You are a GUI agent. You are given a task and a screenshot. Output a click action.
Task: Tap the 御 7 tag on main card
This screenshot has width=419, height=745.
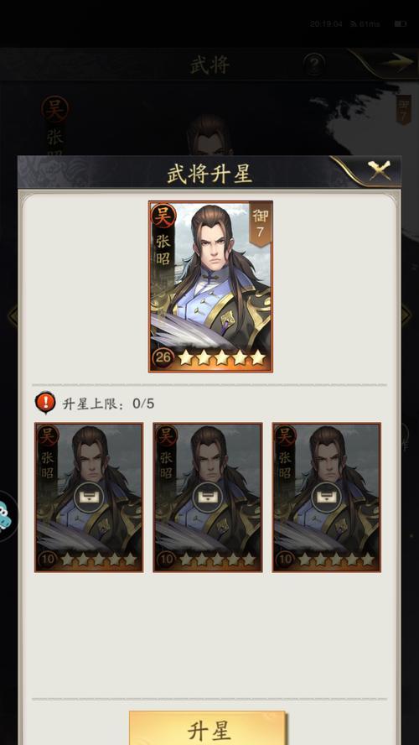tap(260, 224)
